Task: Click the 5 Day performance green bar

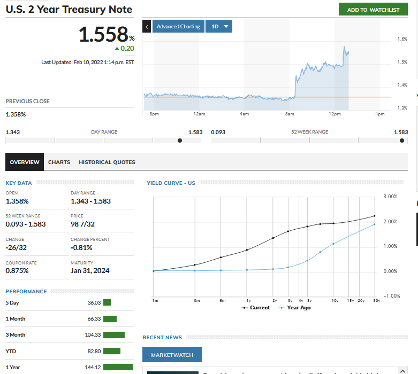Action: [107, 302]
